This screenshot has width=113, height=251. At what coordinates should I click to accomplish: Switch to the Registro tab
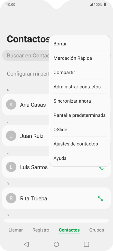click(41, 230)
